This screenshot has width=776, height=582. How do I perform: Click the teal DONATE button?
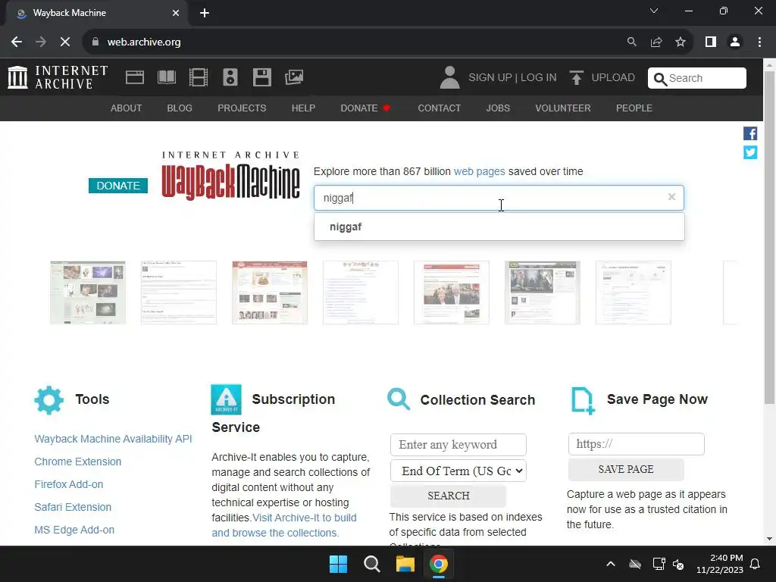point(118,186)
